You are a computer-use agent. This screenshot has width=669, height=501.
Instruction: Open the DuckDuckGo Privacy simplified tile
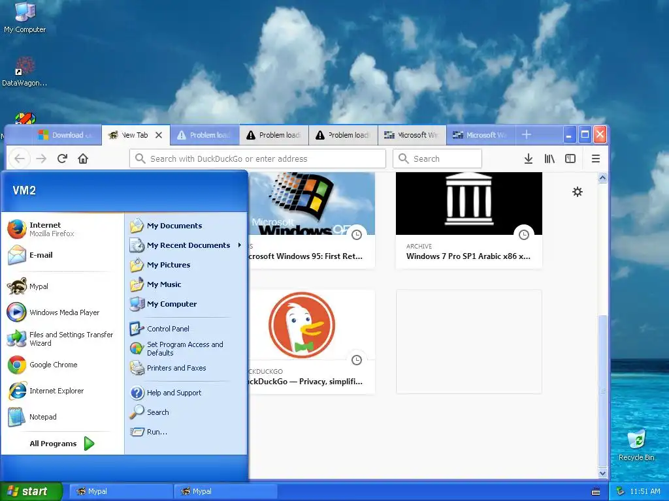coord(312,342)
